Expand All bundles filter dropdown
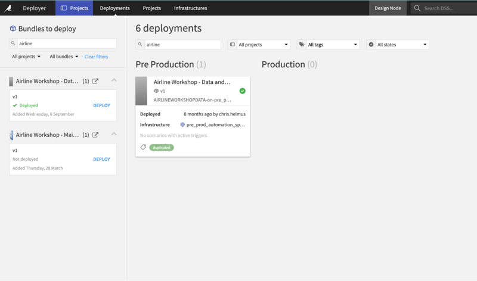This screenshot has width=477, height=281. pos(64,57)
